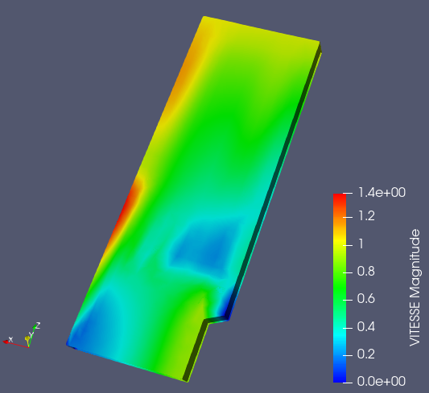Screen dimensions: 429x393
Task: Click the 0.6 legend tick label
Action: [x=365, y=298]
